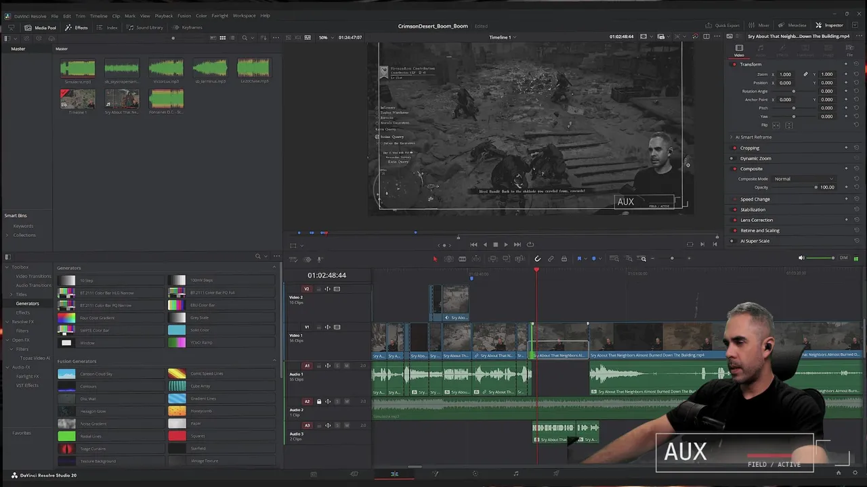This screenshot has width=867, height=487.
Task: Reset the Cropping settings
Action: [856, 148]
